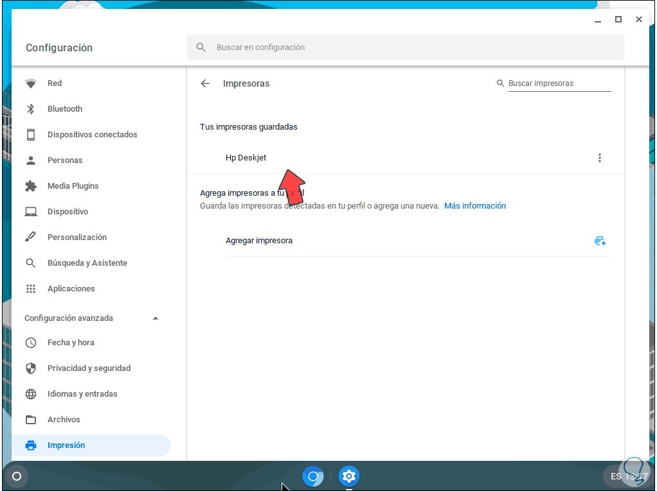Viewport: 657px width, 491px height.
Task: Click the add printer icon
Action: pyautogui.click(x=600, y=241)
